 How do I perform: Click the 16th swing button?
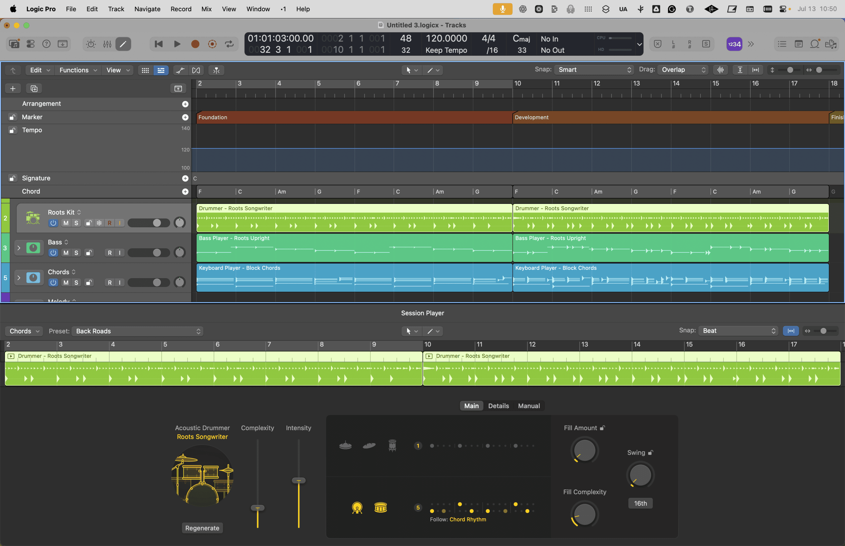point(640,503)
